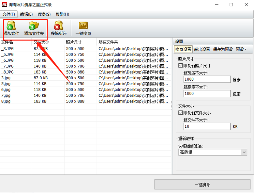
Task: Toggle the 限制新文件大小 checkbox
Action: (x=180, y=112)
